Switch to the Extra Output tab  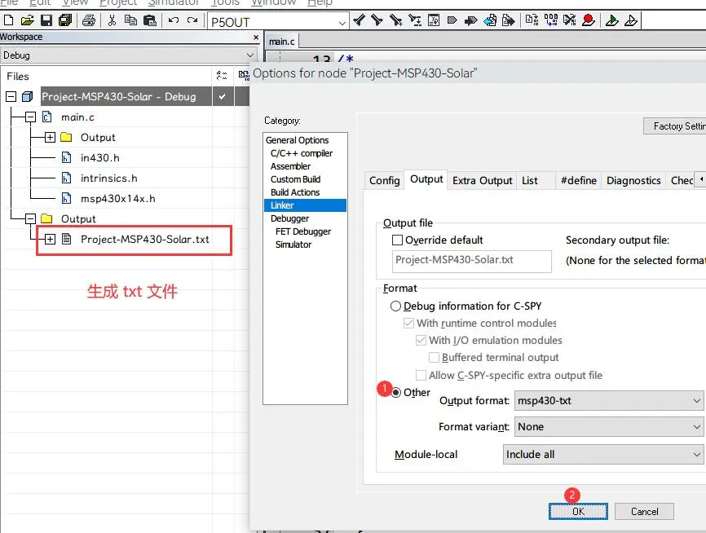coord(482,180)
